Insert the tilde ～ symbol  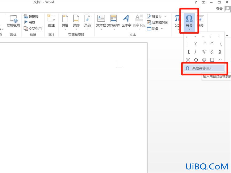pos(220,60)
